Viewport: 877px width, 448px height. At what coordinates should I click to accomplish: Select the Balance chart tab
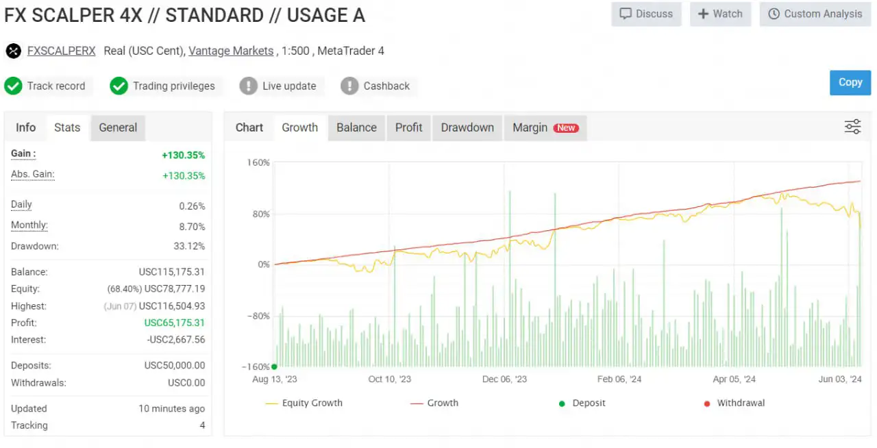click(x=356, y=127)
